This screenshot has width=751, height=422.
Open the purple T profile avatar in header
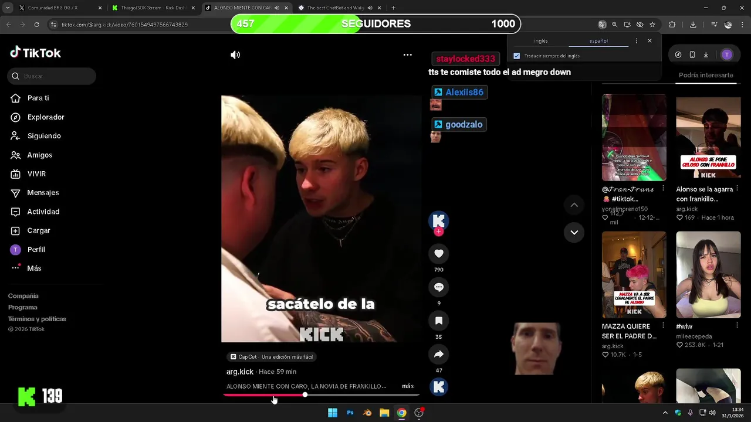726,55
